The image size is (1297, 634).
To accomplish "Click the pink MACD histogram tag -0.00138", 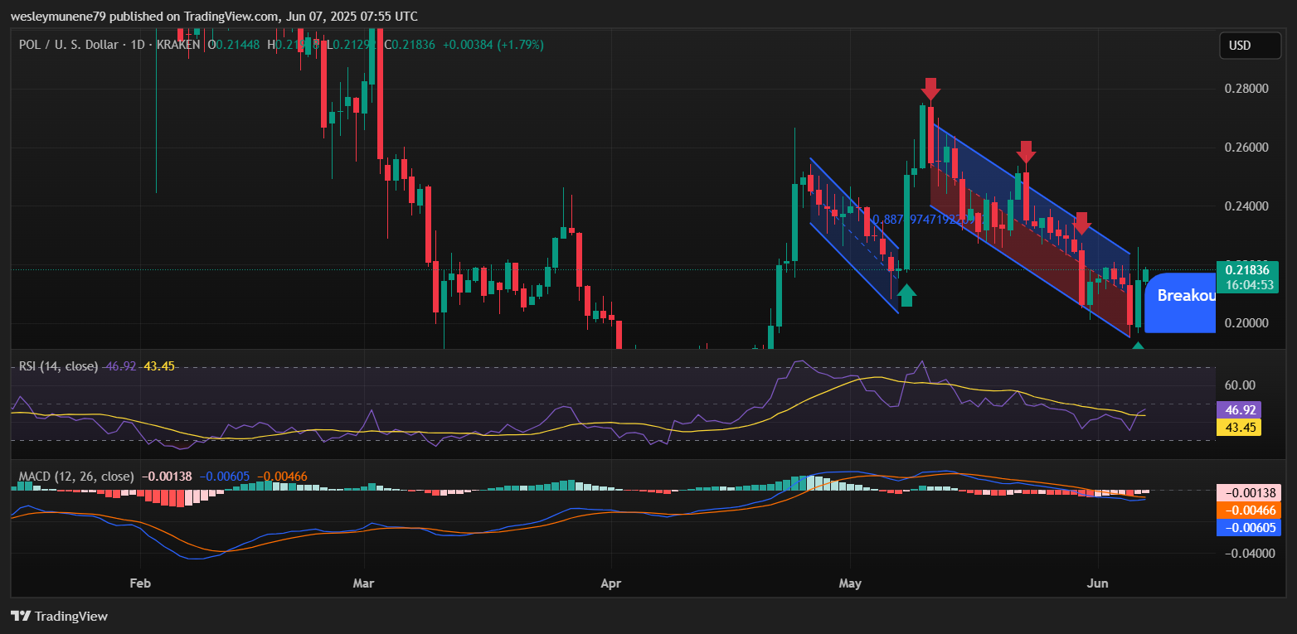I will pos(1247,492).
